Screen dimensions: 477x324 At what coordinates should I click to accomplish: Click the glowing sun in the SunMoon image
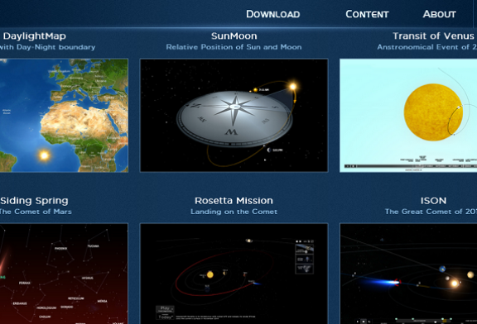point(292,87)
